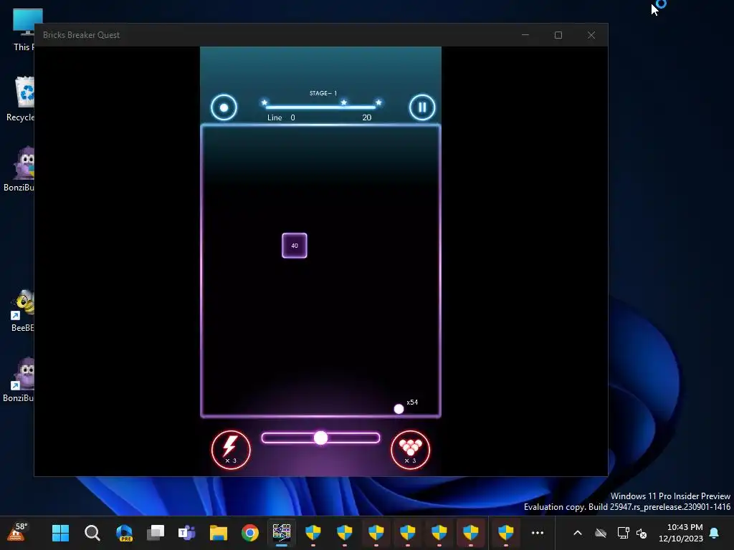
Task: Click the Line 0 counter text
Action: click(281, 117)
